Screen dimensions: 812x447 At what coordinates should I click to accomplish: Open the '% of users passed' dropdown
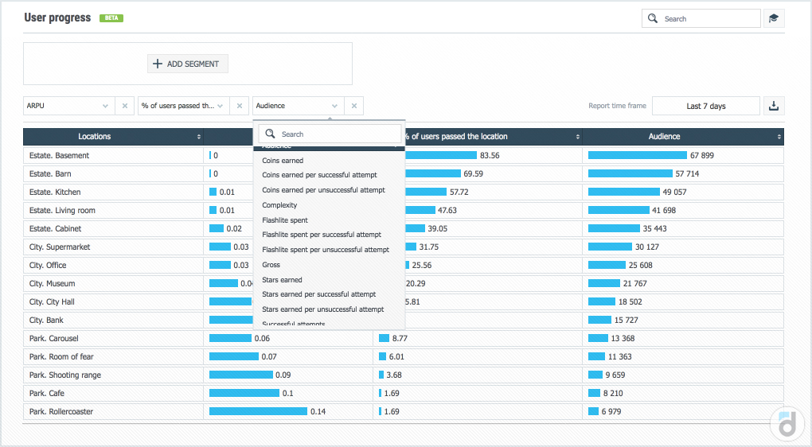coord(220,106)
